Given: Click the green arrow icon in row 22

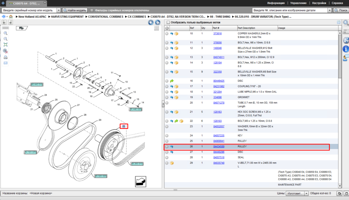Looking at the screenshot, I should click(x=176, y=121).
